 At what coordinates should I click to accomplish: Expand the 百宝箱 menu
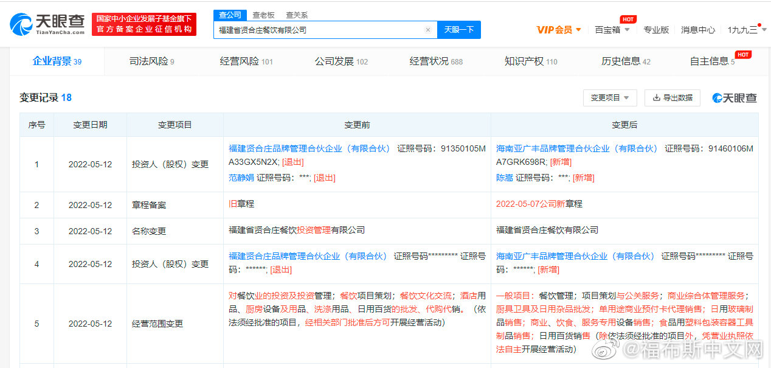612,30
